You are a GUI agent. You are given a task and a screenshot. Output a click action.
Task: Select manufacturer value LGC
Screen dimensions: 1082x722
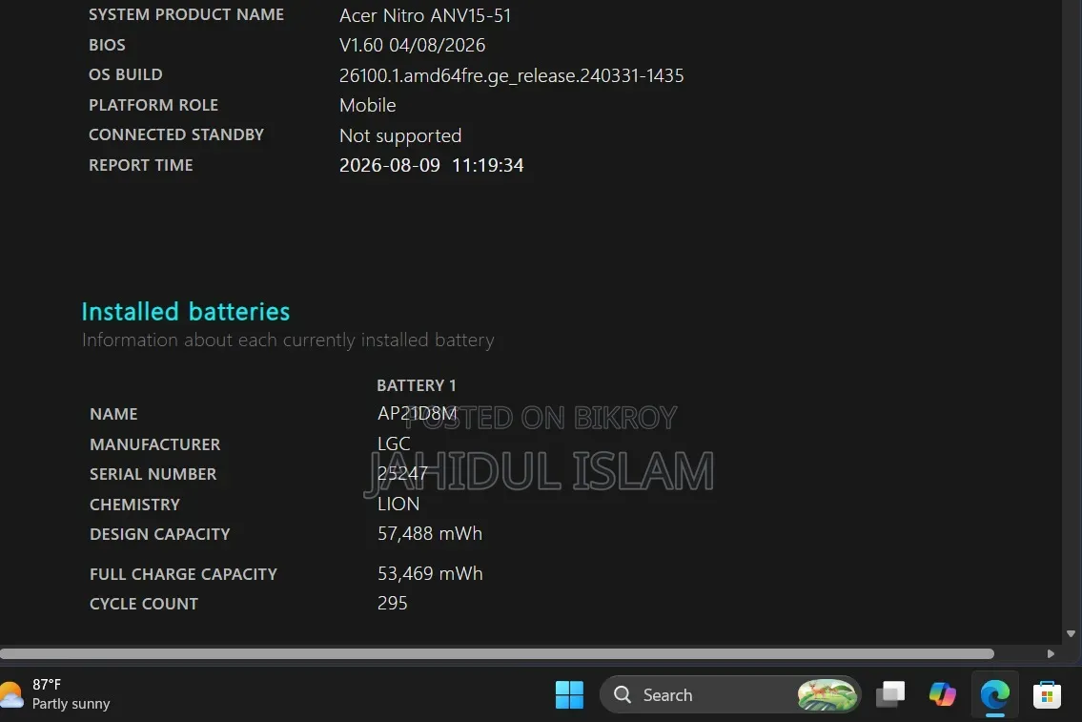(394, 444)
